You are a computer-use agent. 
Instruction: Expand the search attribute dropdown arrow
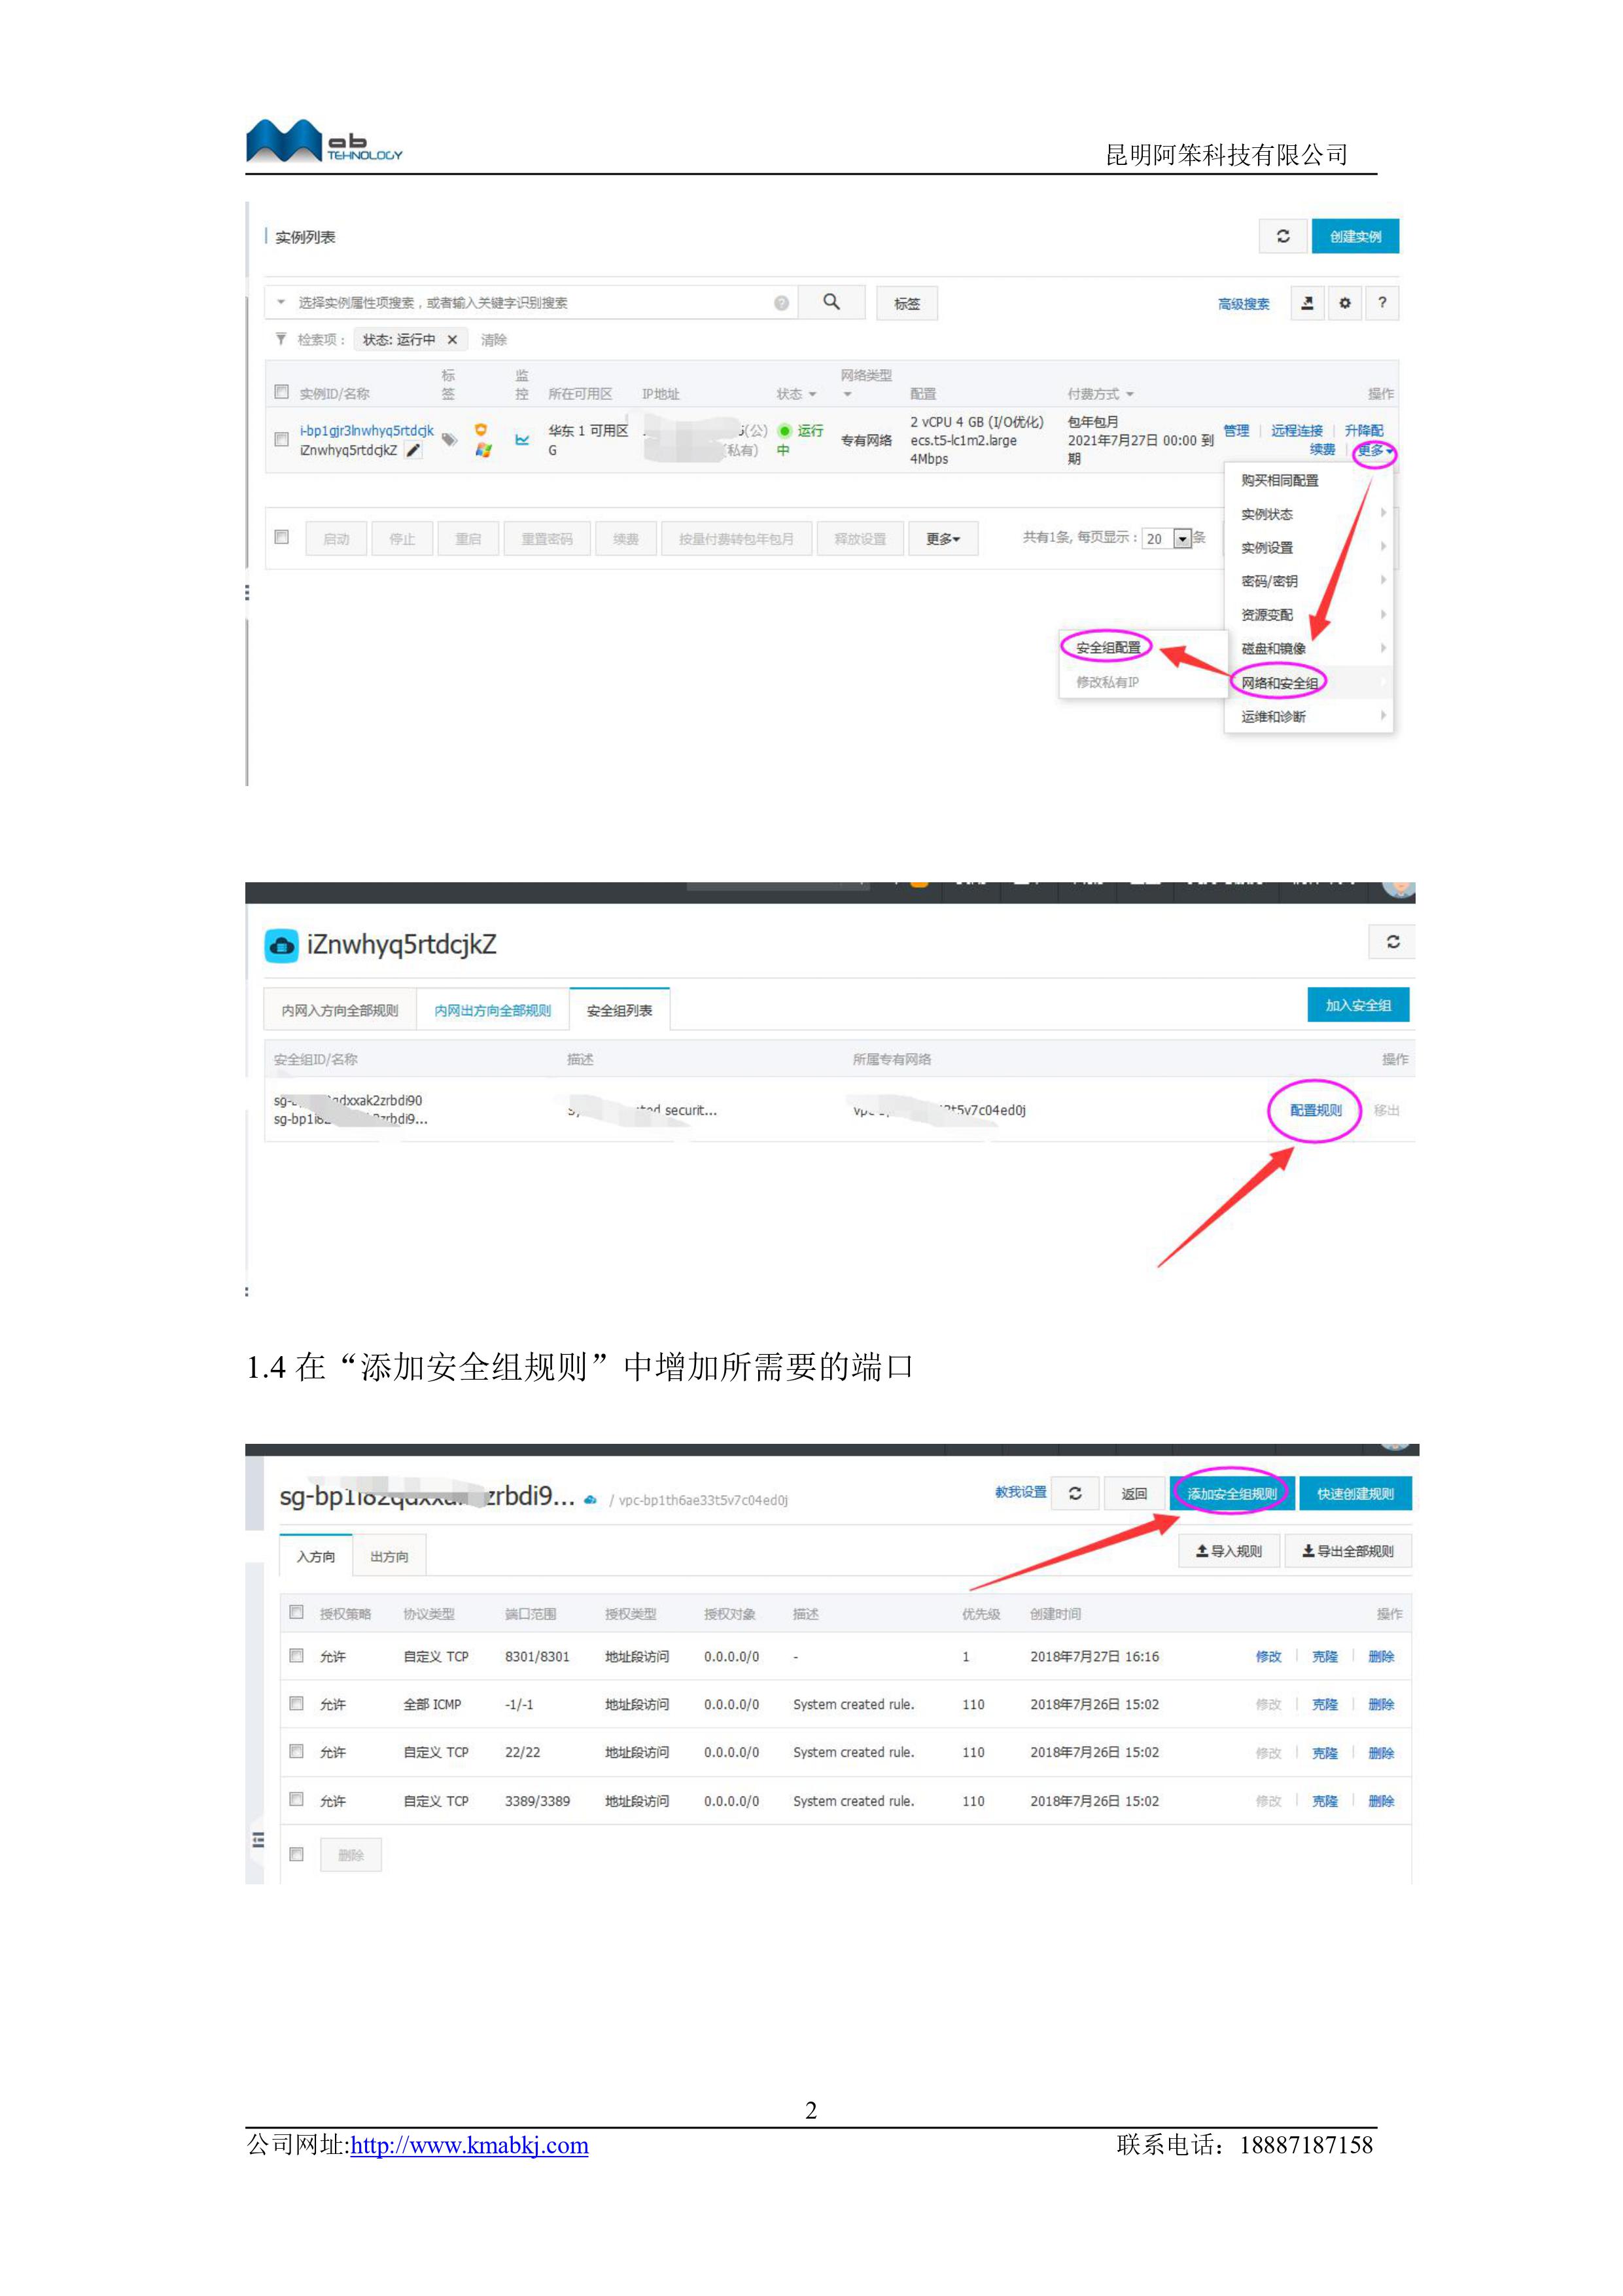(x=281, y=302)
